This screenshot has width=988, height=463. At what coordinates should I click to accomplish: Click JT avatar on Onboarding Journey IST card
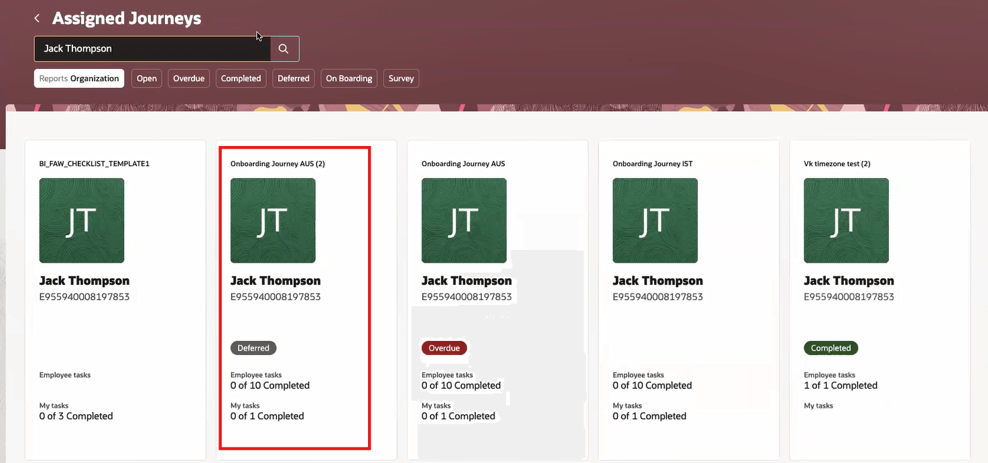click(655, 220)
